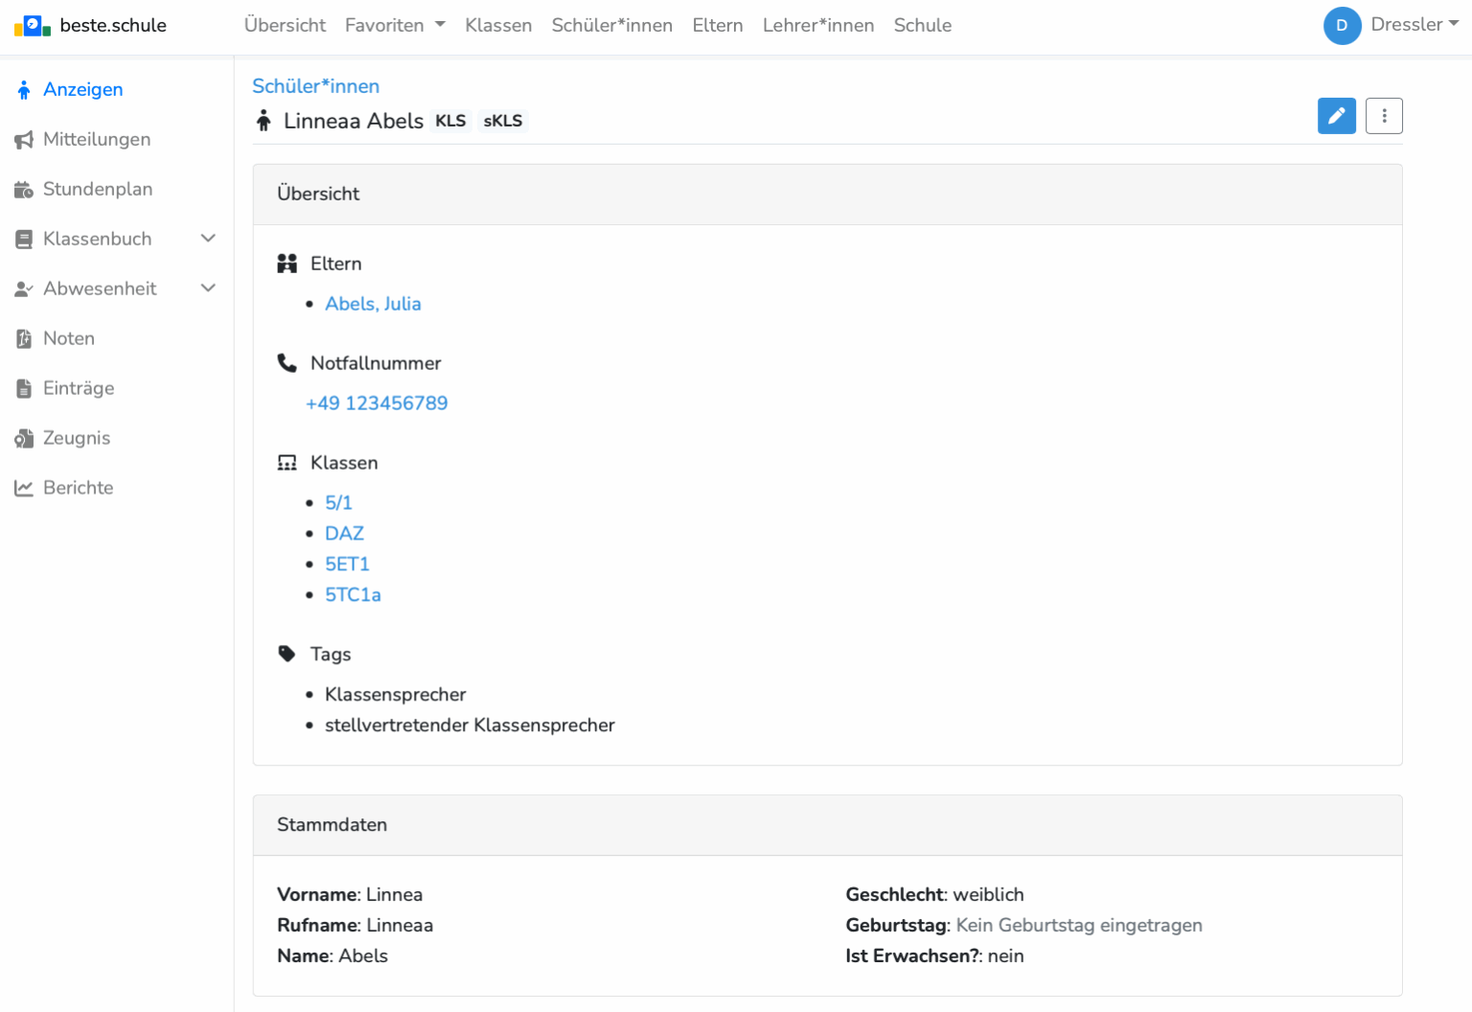Click the blue pencil edit button
The width and height of the screenshot is (1472, 1012).
pyautogui.click(x=1336, y=116)
